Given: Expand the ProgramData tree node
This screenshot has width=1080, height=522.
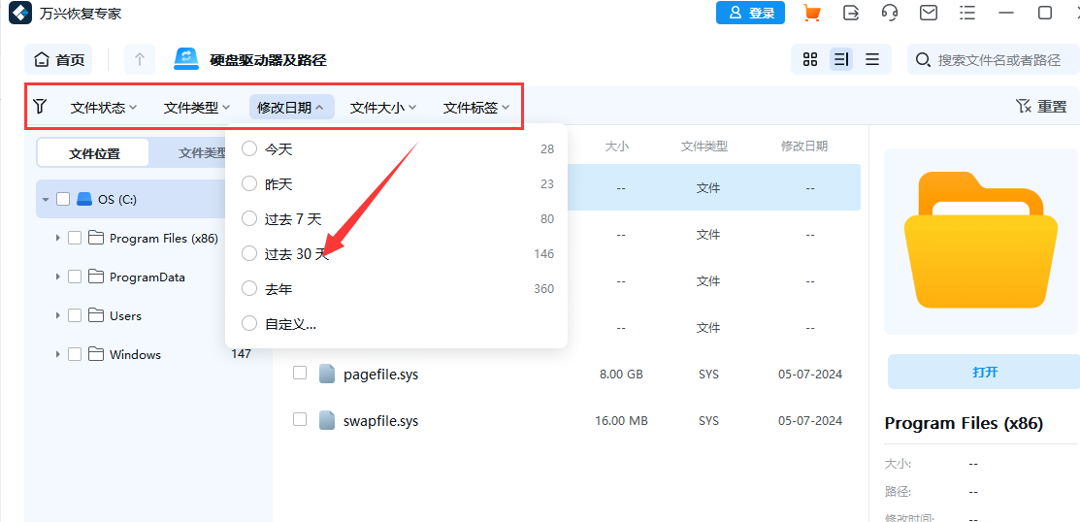Looking at the screenshot, I should [x=57, y=277].
